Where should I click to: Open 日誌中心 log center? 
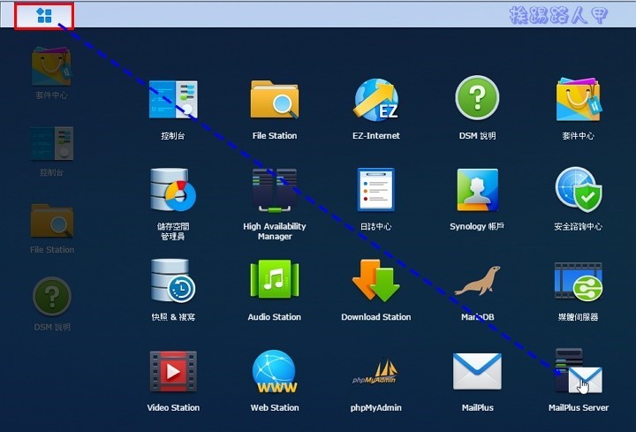click(x=376, y=189)
